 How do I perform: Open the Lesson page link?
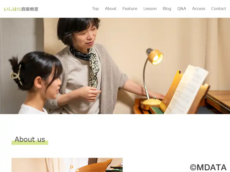150,9
